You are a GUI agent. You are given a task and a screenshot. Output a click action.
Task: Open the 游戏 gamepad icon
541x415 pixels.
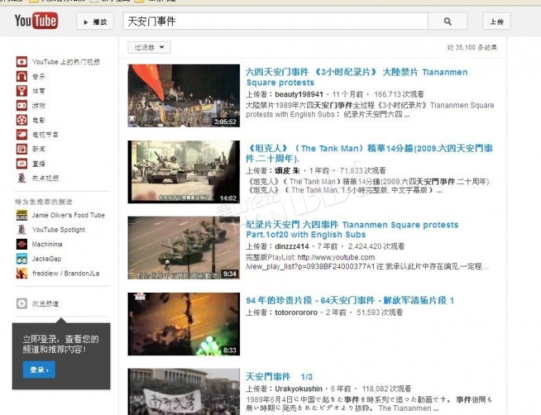point(22,105)
